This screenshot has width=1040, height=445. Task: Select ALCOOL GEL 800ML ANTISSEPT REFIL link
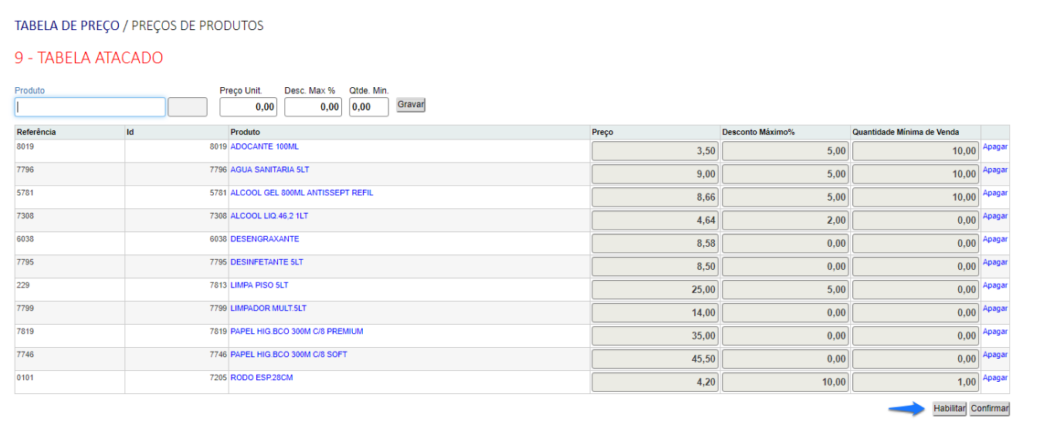tap(301, 193)
